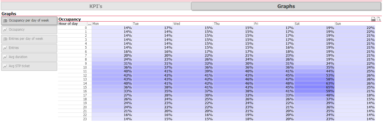Select the Tue column header
The height and width of the screenshot is (123, 384).
click(153, 24)
